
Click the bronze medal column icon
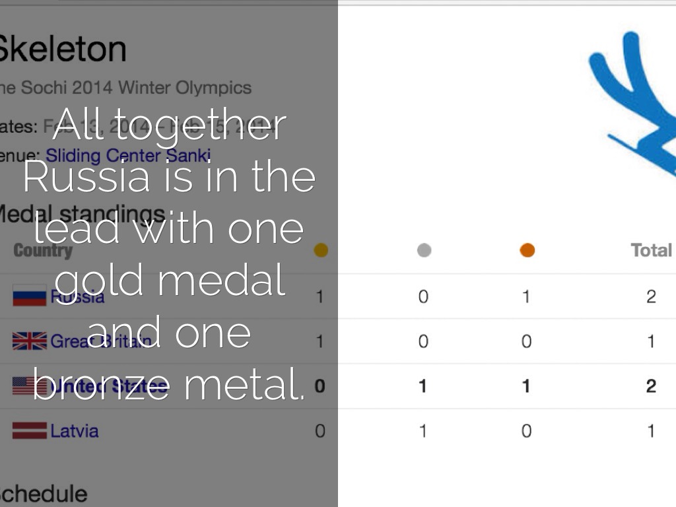(527, 250)
